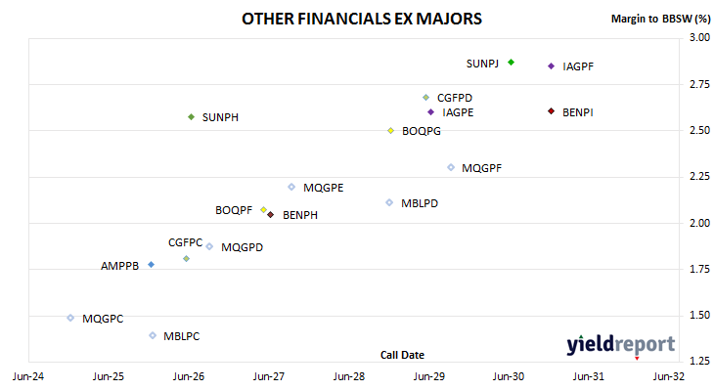Image resolution: width=714 pixels, height=390 pixels.
Task: Click the yieldreport logo
Action: click(620, 345)
